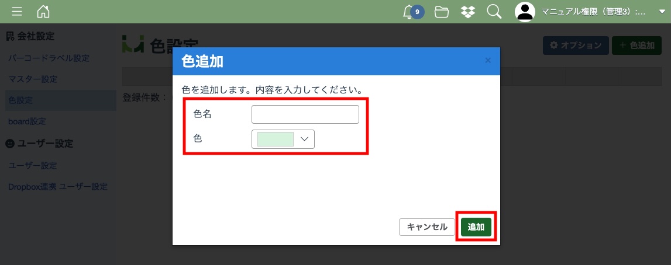Click the user avatar icon
The width and height of the screenshot is (671, 265).
click(526, 12)
